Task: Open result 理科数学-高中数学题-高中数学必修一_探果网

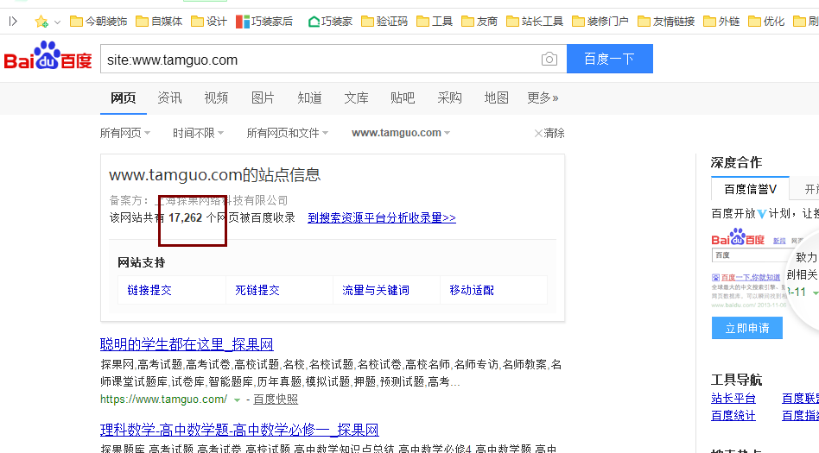Action: 240,430
